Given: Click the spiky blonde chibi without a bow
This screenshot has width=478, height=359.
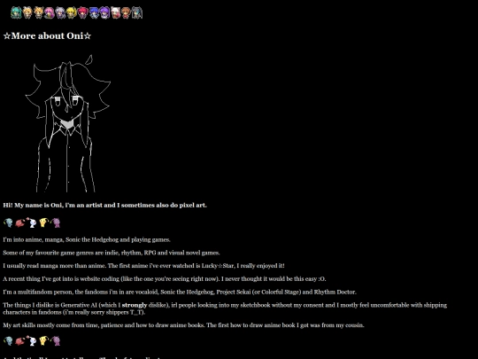Looking at the screenshot, I should click(x=38, y=12).
